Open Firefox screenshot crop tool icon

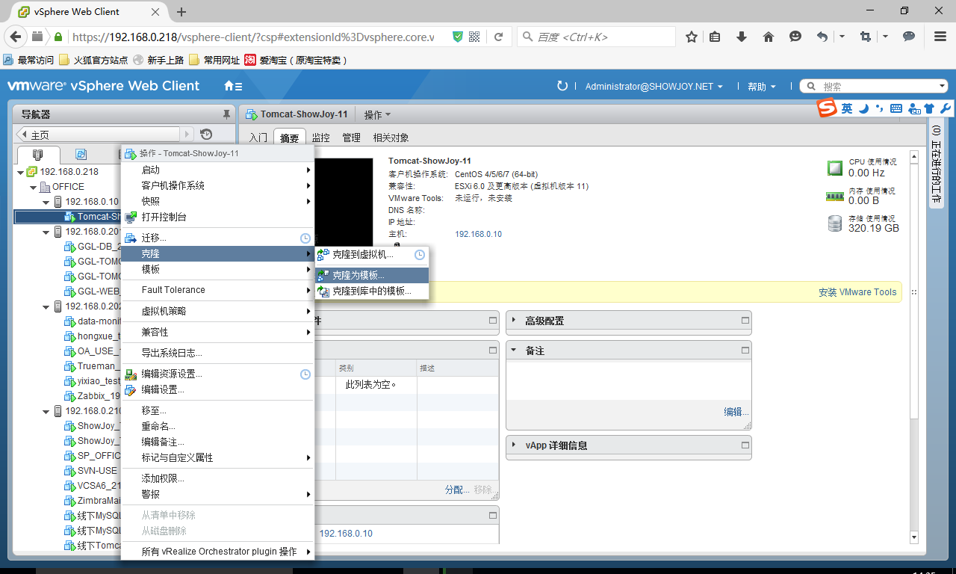tap(866, 37)
